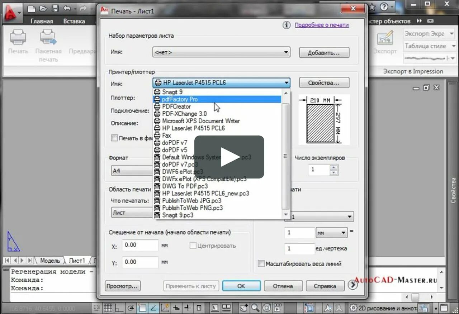Select pdfFactory Pro in the printer list
459x314 pixels.
[217, 99]
